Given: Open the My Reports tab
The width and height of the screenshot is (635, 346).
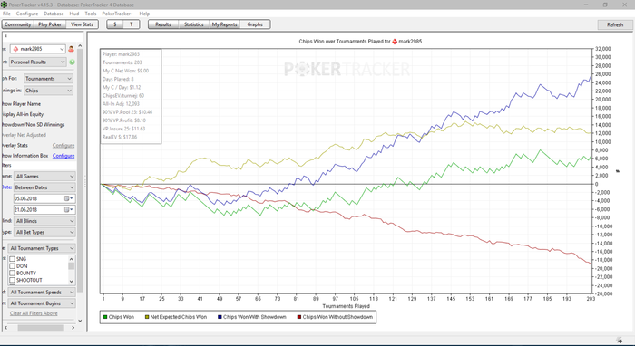Looking at the screenshot, I should click(x=224, y=24).
